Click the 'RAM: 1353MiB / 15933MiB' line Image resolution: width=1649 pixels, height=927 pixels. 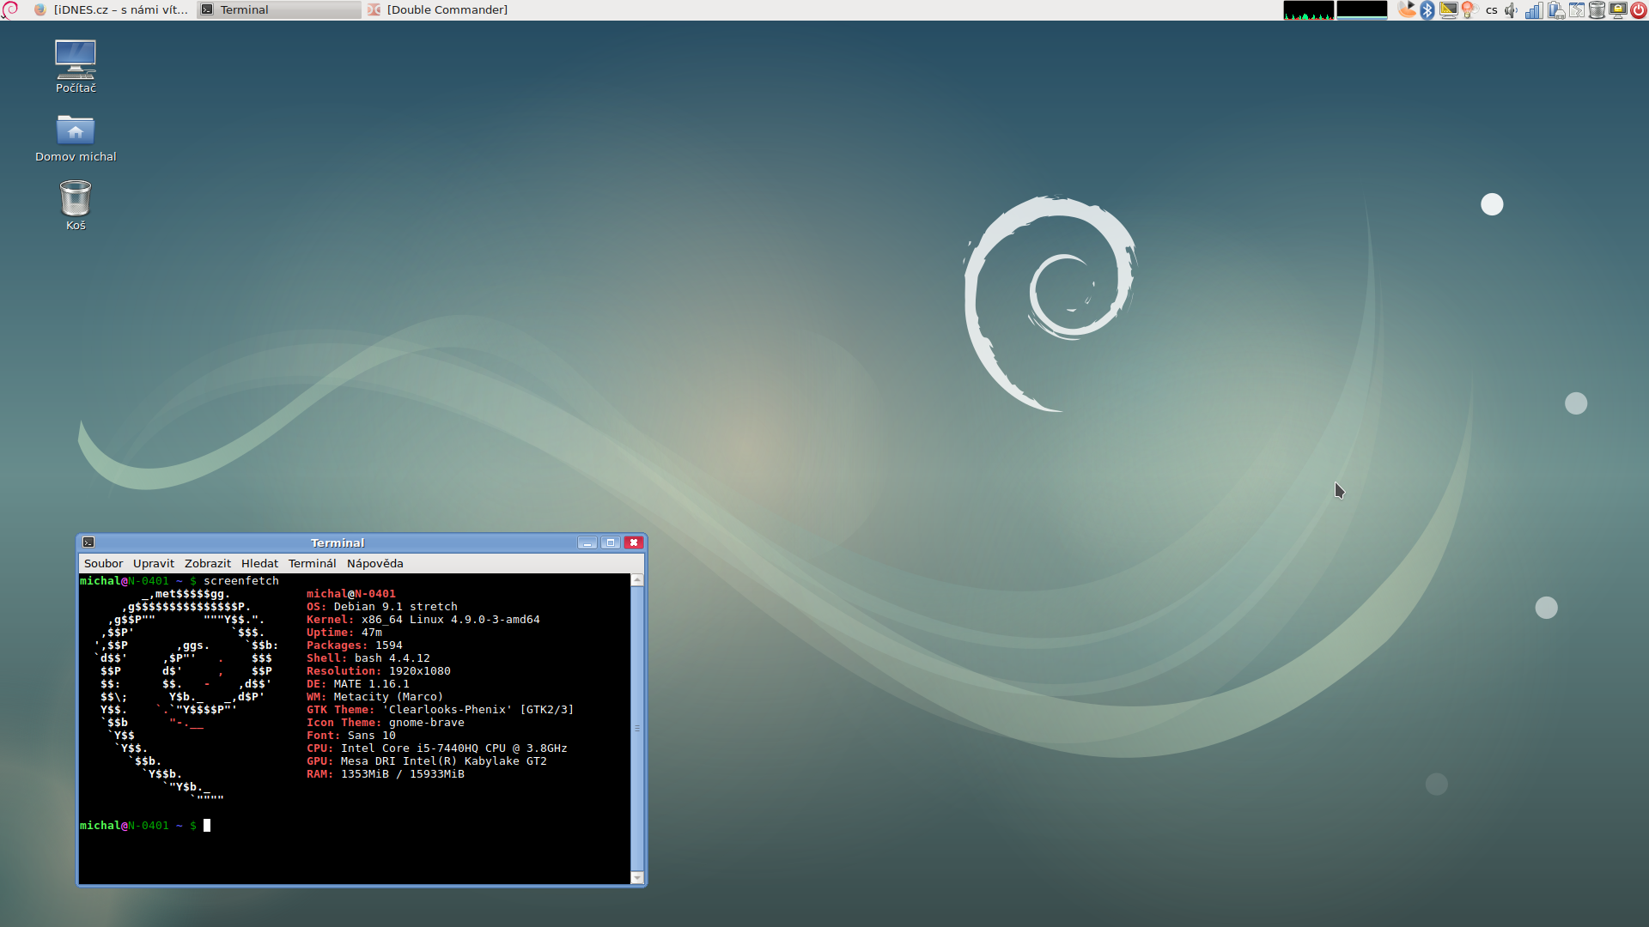click(x=386, y=774)
